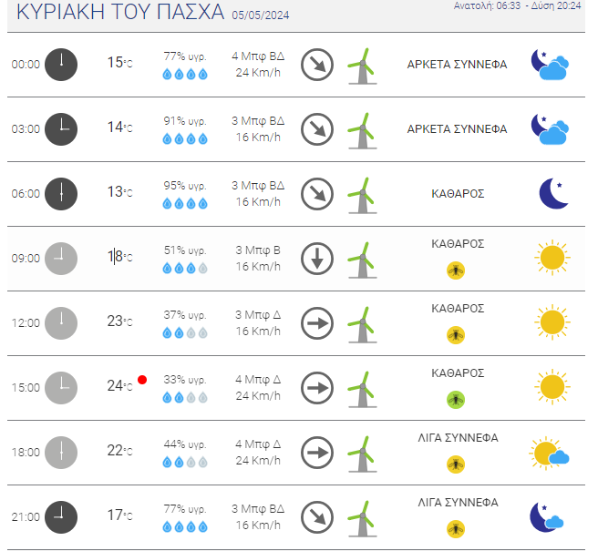Click the eastward wind arrow at 15:00

[x=317, y=388]
